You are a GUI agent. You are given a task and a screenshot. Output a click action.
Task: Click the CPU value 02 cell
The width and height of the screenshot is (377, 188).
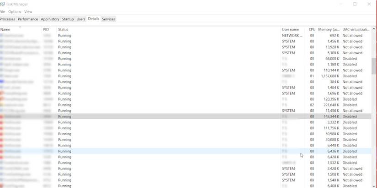(312, 105)
